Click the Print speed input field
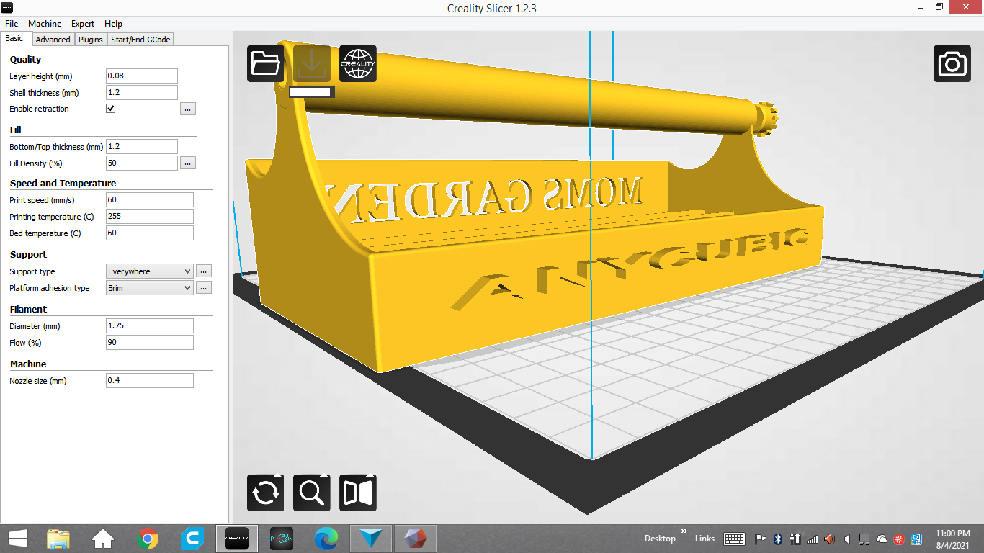984x553 pixels. pos(150,200)
